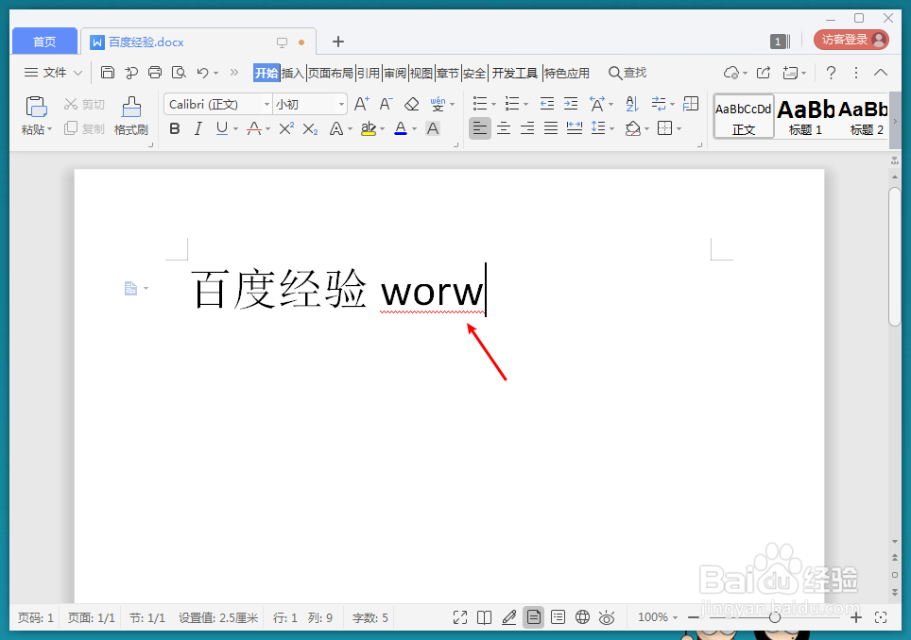
Task: Open the font size 小初 dropdown
Action: (x=341, y=105)
